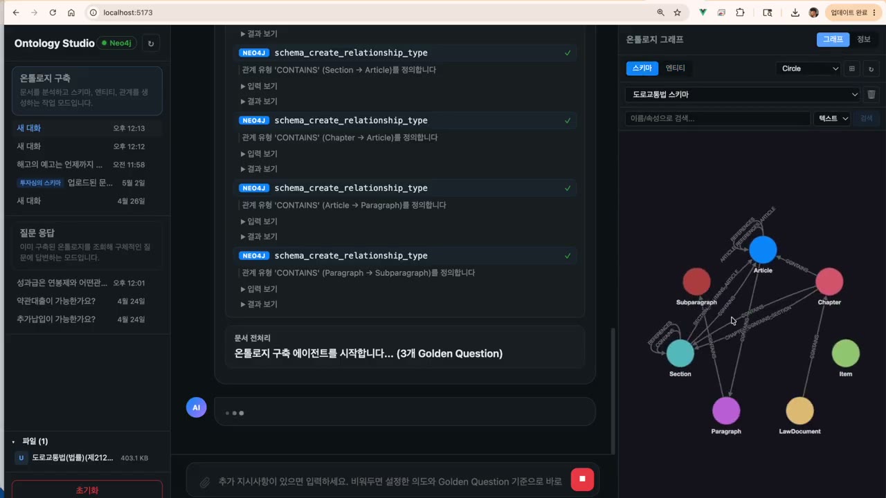Reload the page with the browser refresh icon
Viewport: 886px width, 498px height.
pos(53,12)
